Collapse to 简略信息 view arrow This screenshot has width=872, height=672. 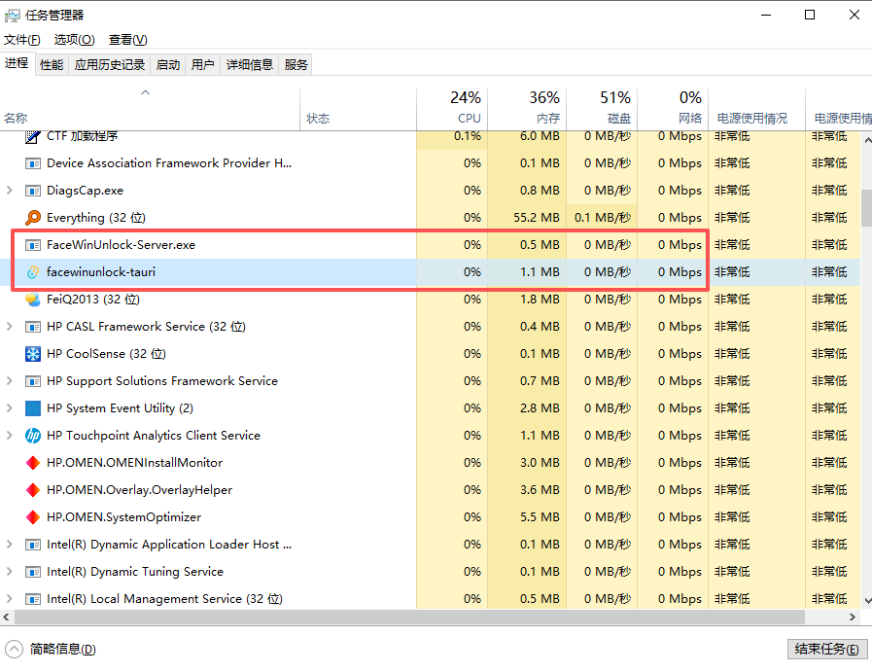point(14,650)
